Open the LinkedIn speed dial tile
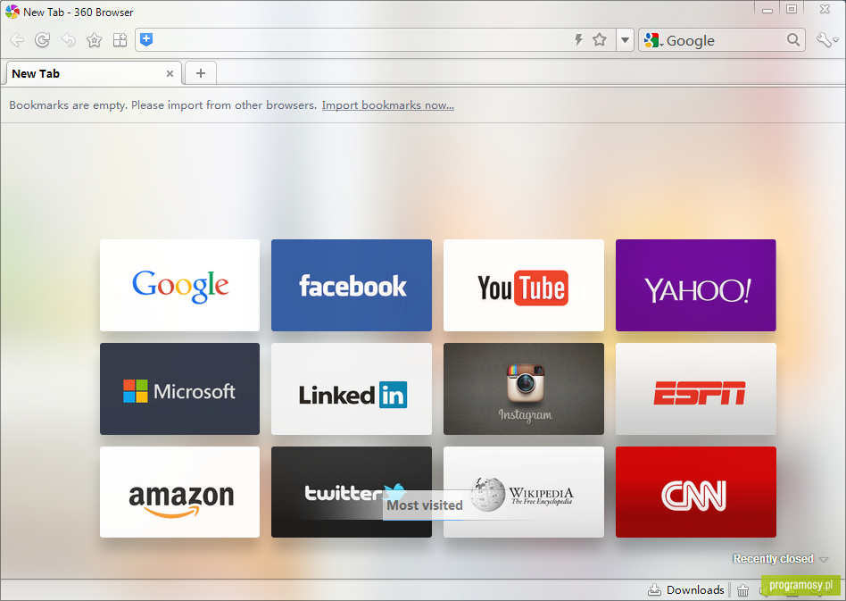This screenshot has width=846, height=601. (x=352, y=388)
